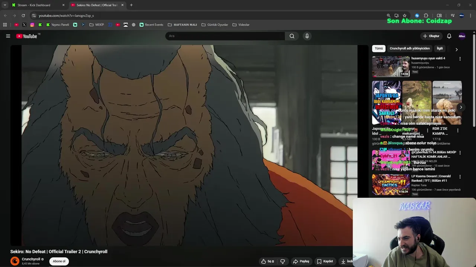This screenshot has height=267, width=476.
Task: Open options for MEKİP HAFTALIK KOMİK ANLAR video
Action: click(x=460, y=153)
